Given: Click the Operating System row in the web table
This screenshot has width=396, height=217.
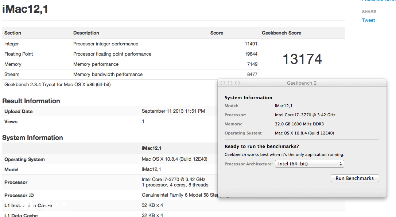Looking at the screenshot, I should pos(109,159).
